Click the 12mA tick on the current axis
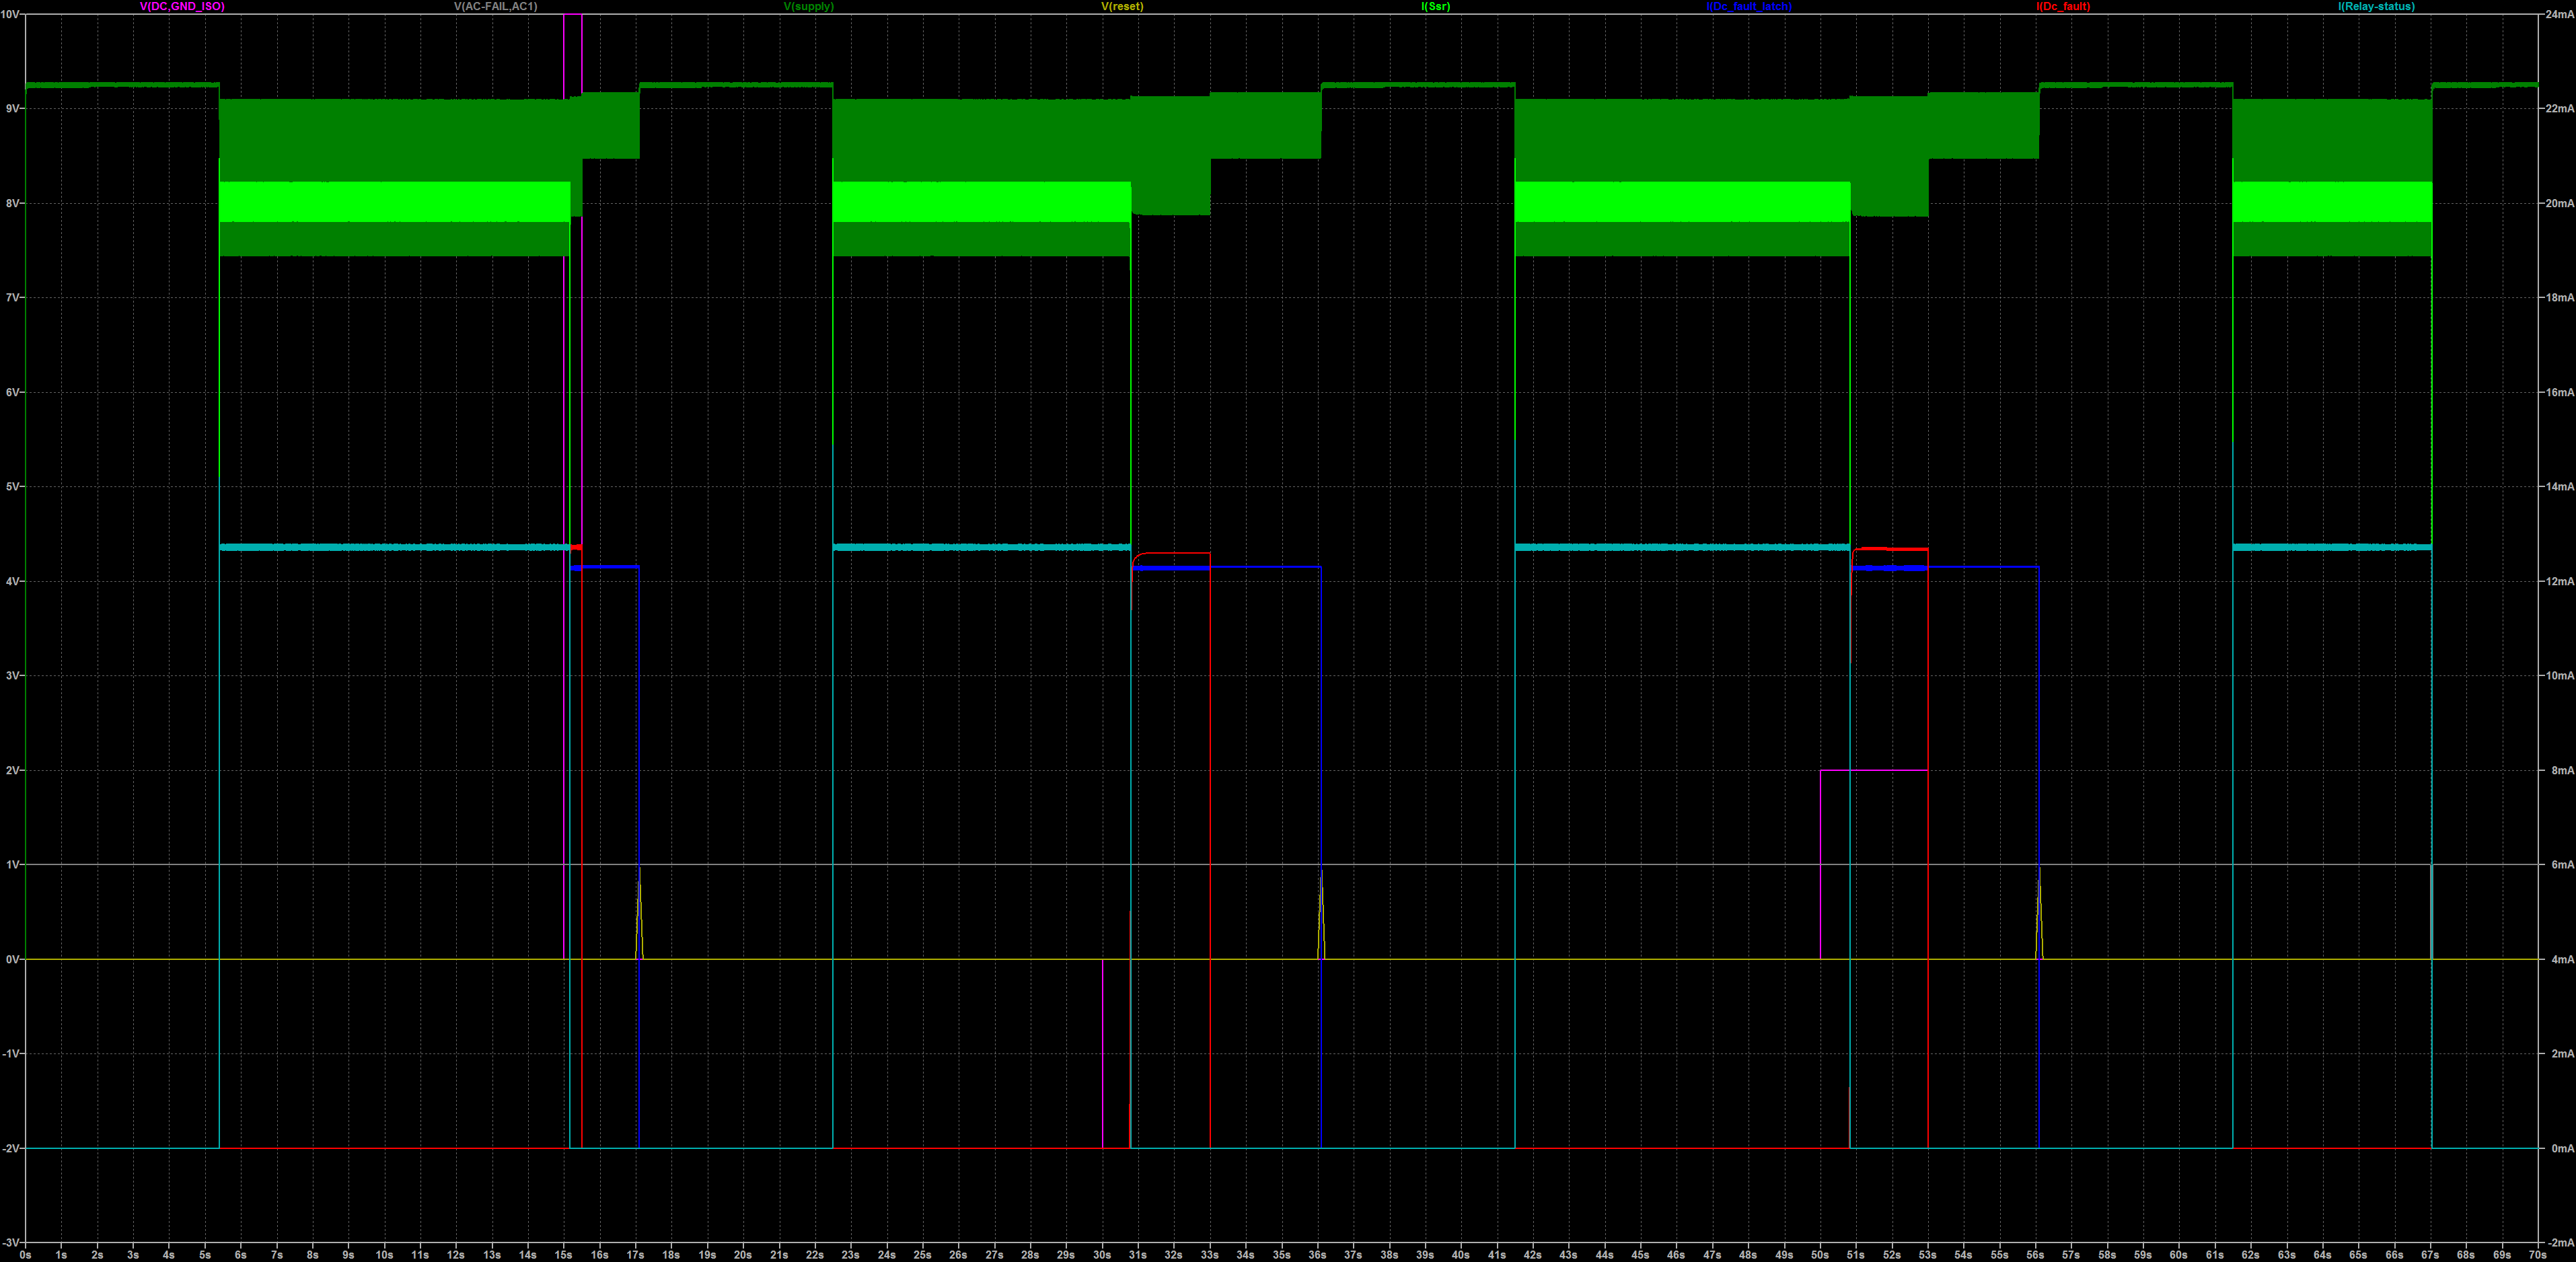Screen dimensions: 2576x1262 [x=2559, y=582]
